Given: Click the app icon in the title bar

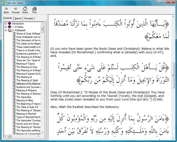Looking at the screenshot, I should 3,3.
